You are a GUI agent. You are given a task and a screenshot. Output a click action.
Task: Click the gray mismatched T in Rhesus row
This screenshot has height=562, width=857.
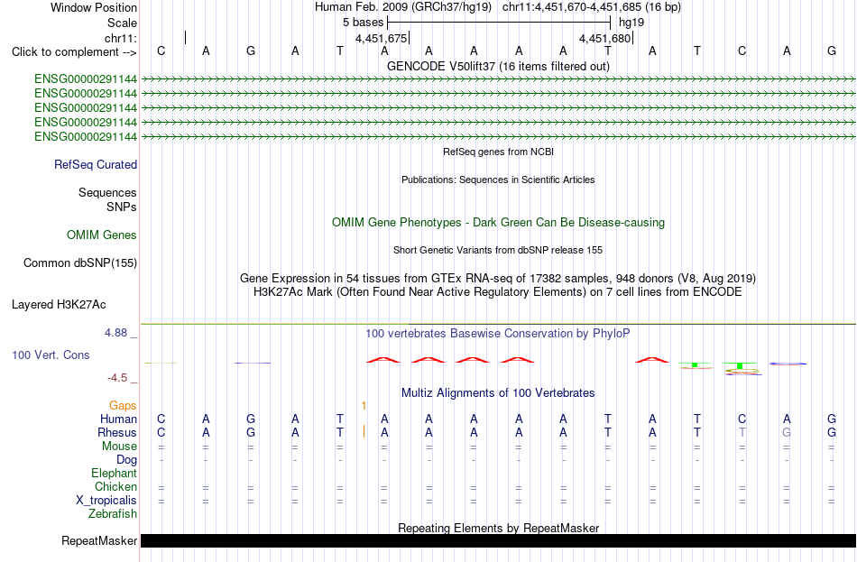pyautogui.click(x=742, y=432)
